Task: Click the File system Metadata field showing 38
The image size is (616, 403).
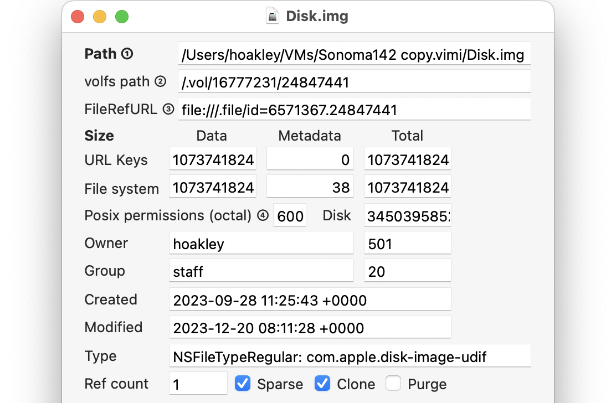Action: pos(310,187)
